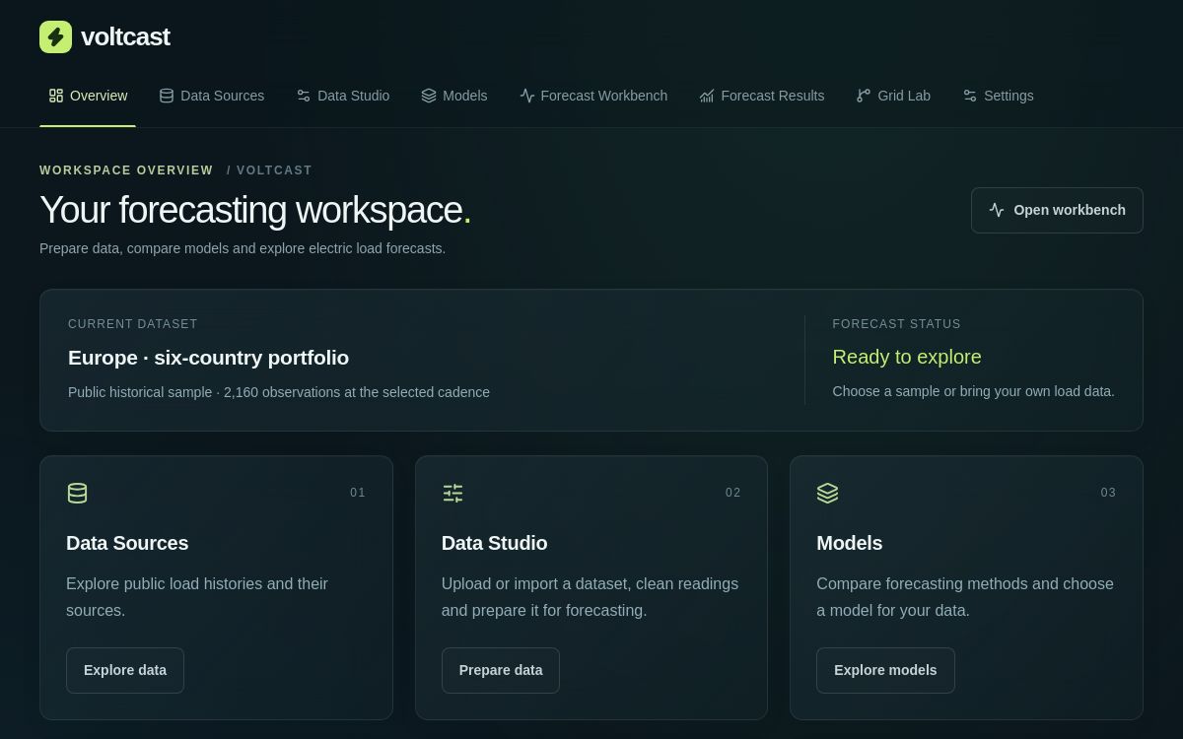Open workbench using the top-right button
The width and height of the screenshot is (1183, 739).
tap(1057, 210)
